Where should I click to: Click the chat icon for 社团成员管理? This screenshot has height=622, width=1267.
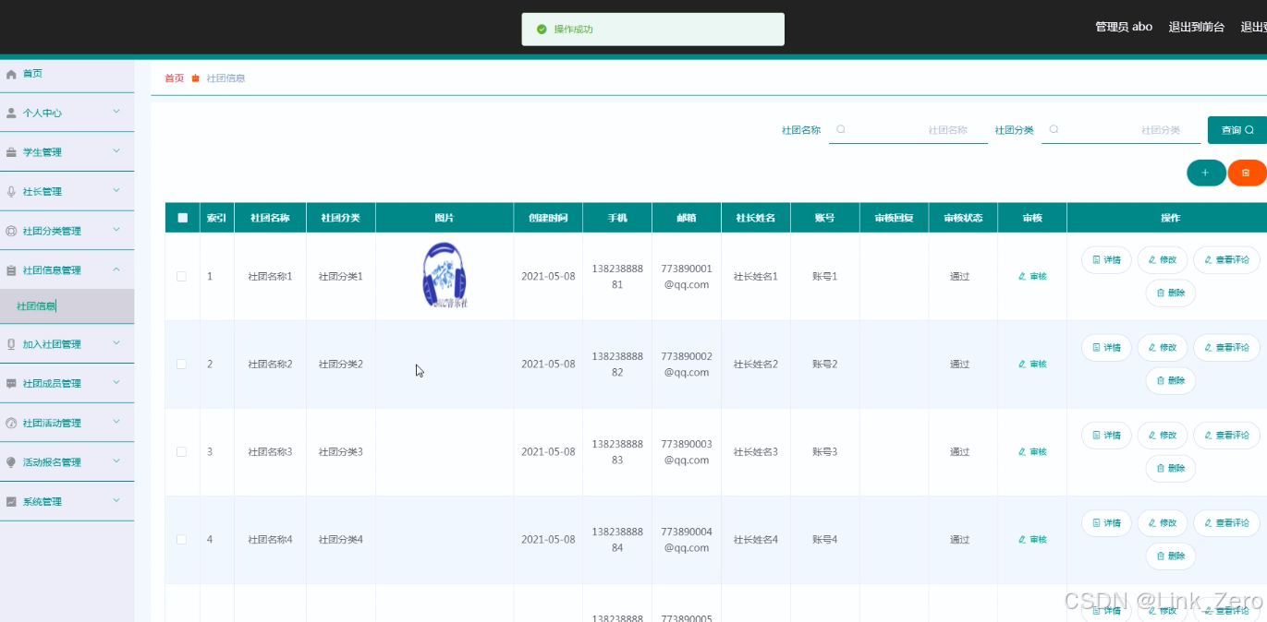[11, 384]
